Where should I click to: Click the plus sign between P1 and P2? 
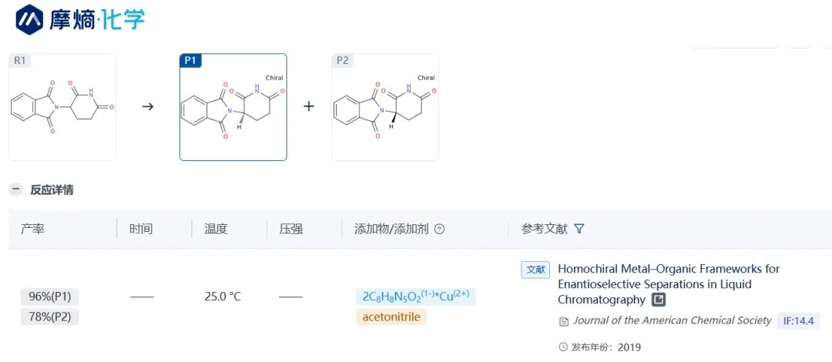[x=309, y=106]
